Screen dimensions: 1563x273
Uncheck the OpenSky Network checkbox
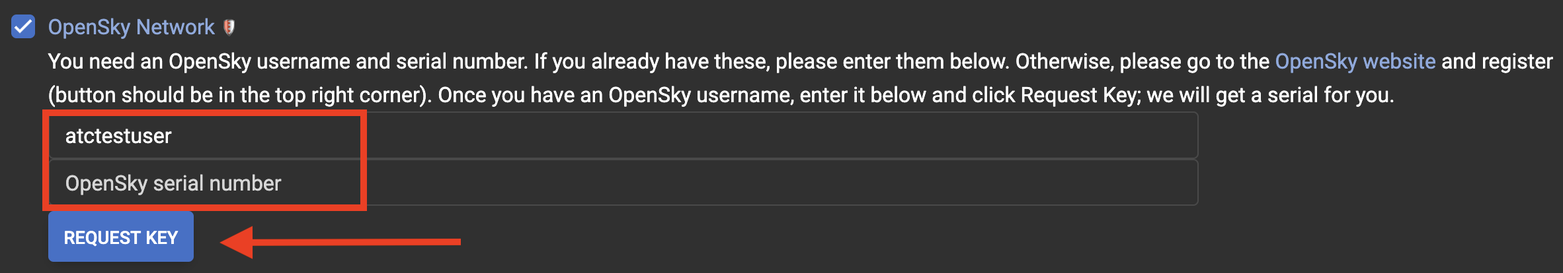(23, 27)
